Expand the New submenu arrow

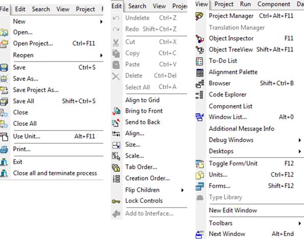pos(101,22)
